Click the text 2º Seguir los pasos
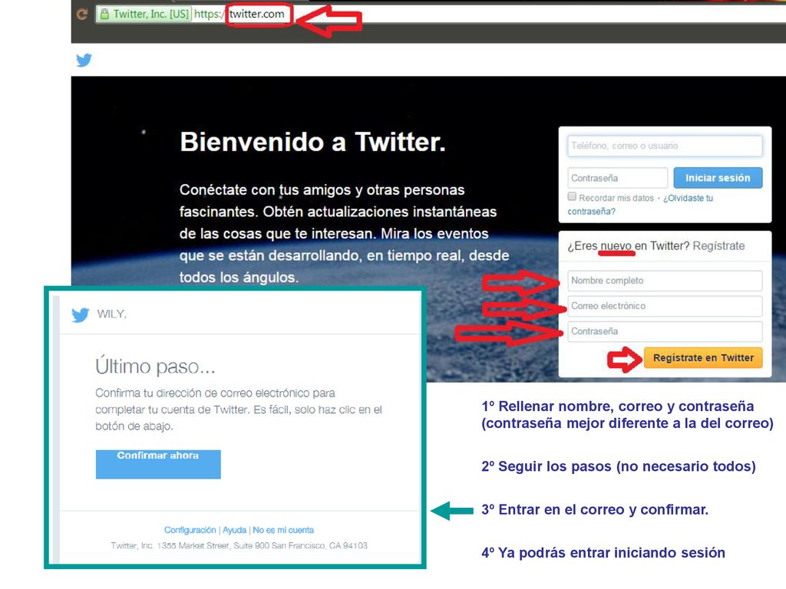Viewport: 786px width, 589px height. coord(619,467)
